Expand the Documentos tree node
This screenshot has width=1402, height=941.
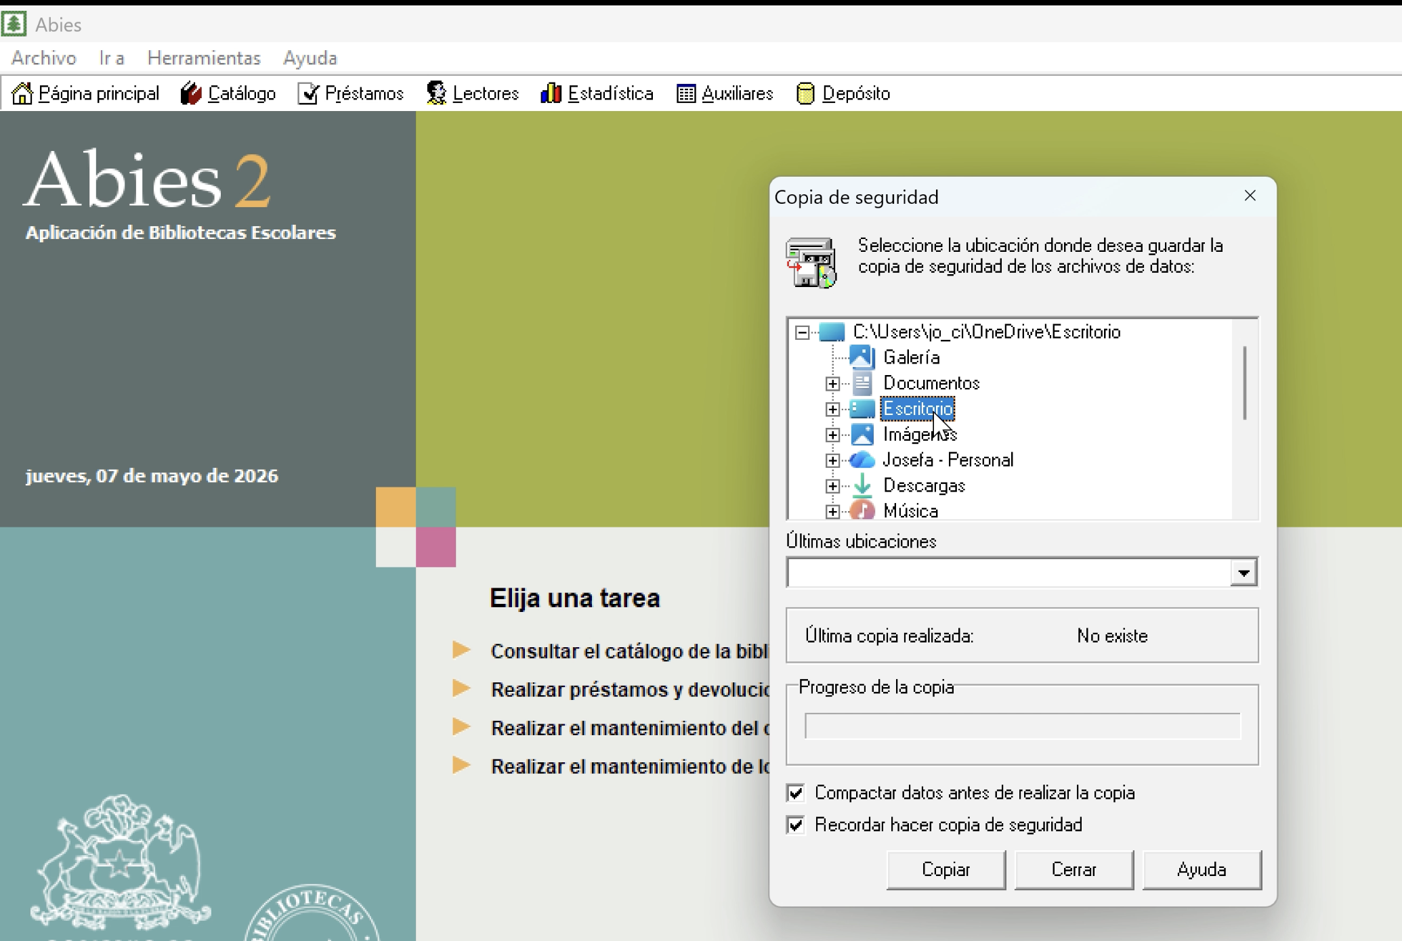coord(833,384)
